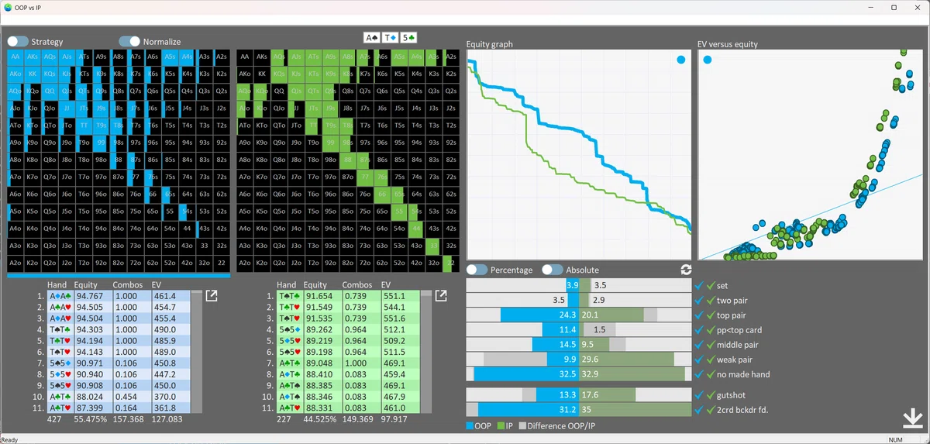Turn on the Strategy switch

click(18, 41)
